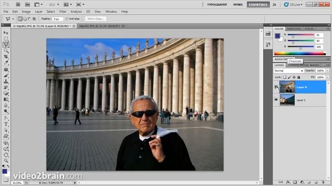
Task: Open the tool preset picker arrow
Action: coord(12,19)
